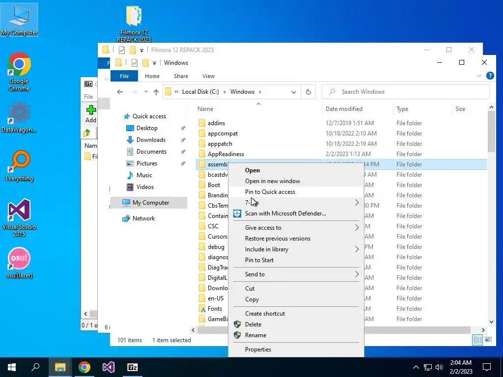Select Downloads in navigation pane

pyautogui.click(x=151, y=140)
